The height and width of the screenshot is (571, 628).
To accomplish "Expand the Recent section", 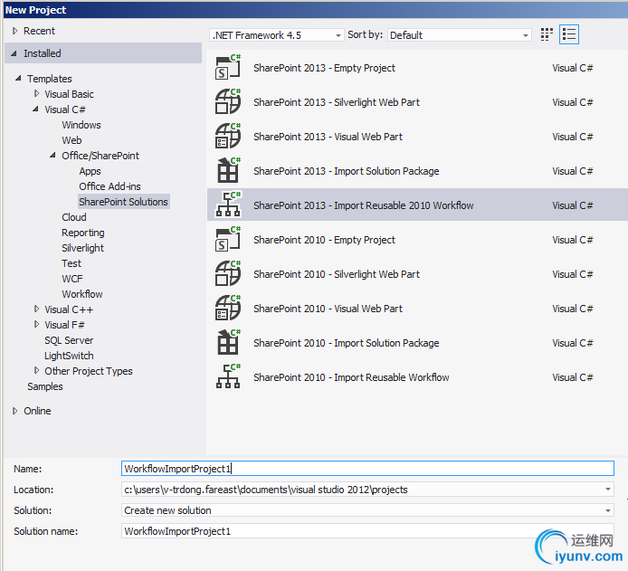I will pos(14,31).
